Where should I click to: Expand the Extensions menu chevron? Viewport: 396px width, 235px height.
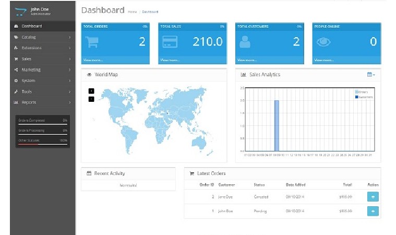70,48
